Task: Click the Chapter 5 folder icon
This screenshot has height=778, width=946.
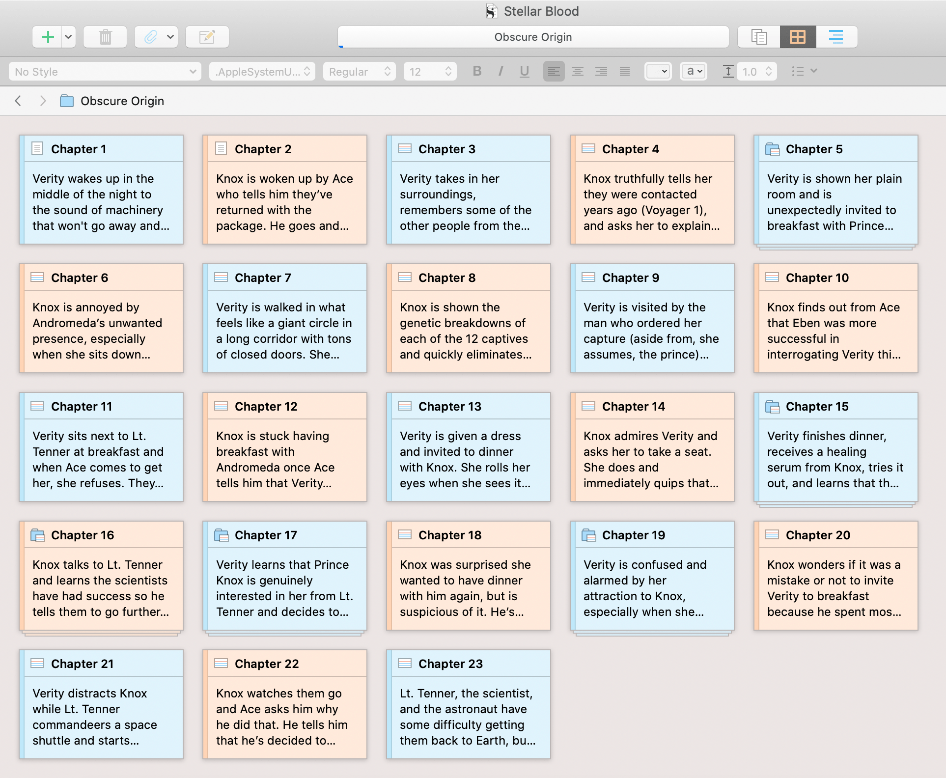Action: (x=772, y=149)
